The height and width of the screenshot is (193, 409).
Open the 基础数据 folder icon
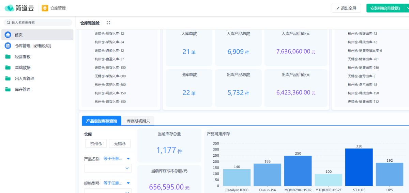click(8, 68)
